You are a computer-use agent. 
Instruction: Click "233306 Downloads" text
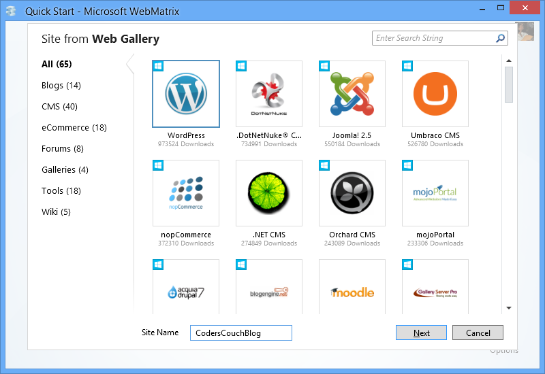point(435,243)
